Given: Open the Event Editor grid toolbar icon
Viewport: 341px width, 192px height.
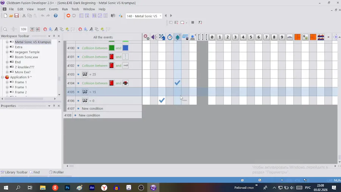Looking at the screenshot, I should pos(100,16).
